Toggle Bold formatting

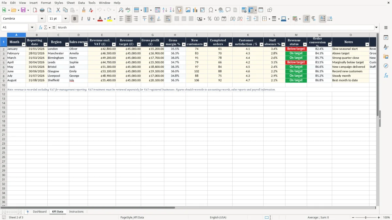(74, 19)
